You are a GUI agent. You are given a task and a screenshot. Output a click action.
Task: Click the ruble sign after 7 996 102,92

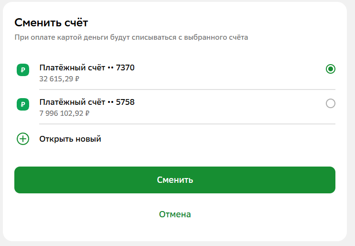pyautogui.click(x=87, y=113)
